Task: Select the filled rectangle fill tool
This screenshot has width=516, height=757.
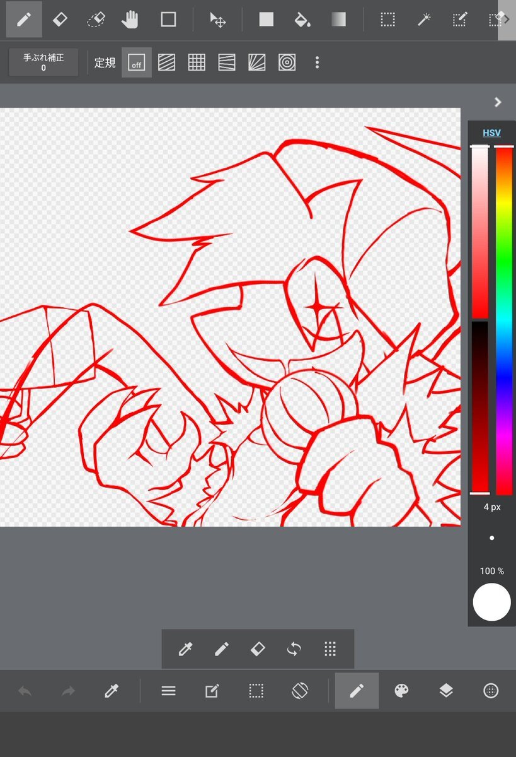Action: pyautogui.click(x=267, y=20)
